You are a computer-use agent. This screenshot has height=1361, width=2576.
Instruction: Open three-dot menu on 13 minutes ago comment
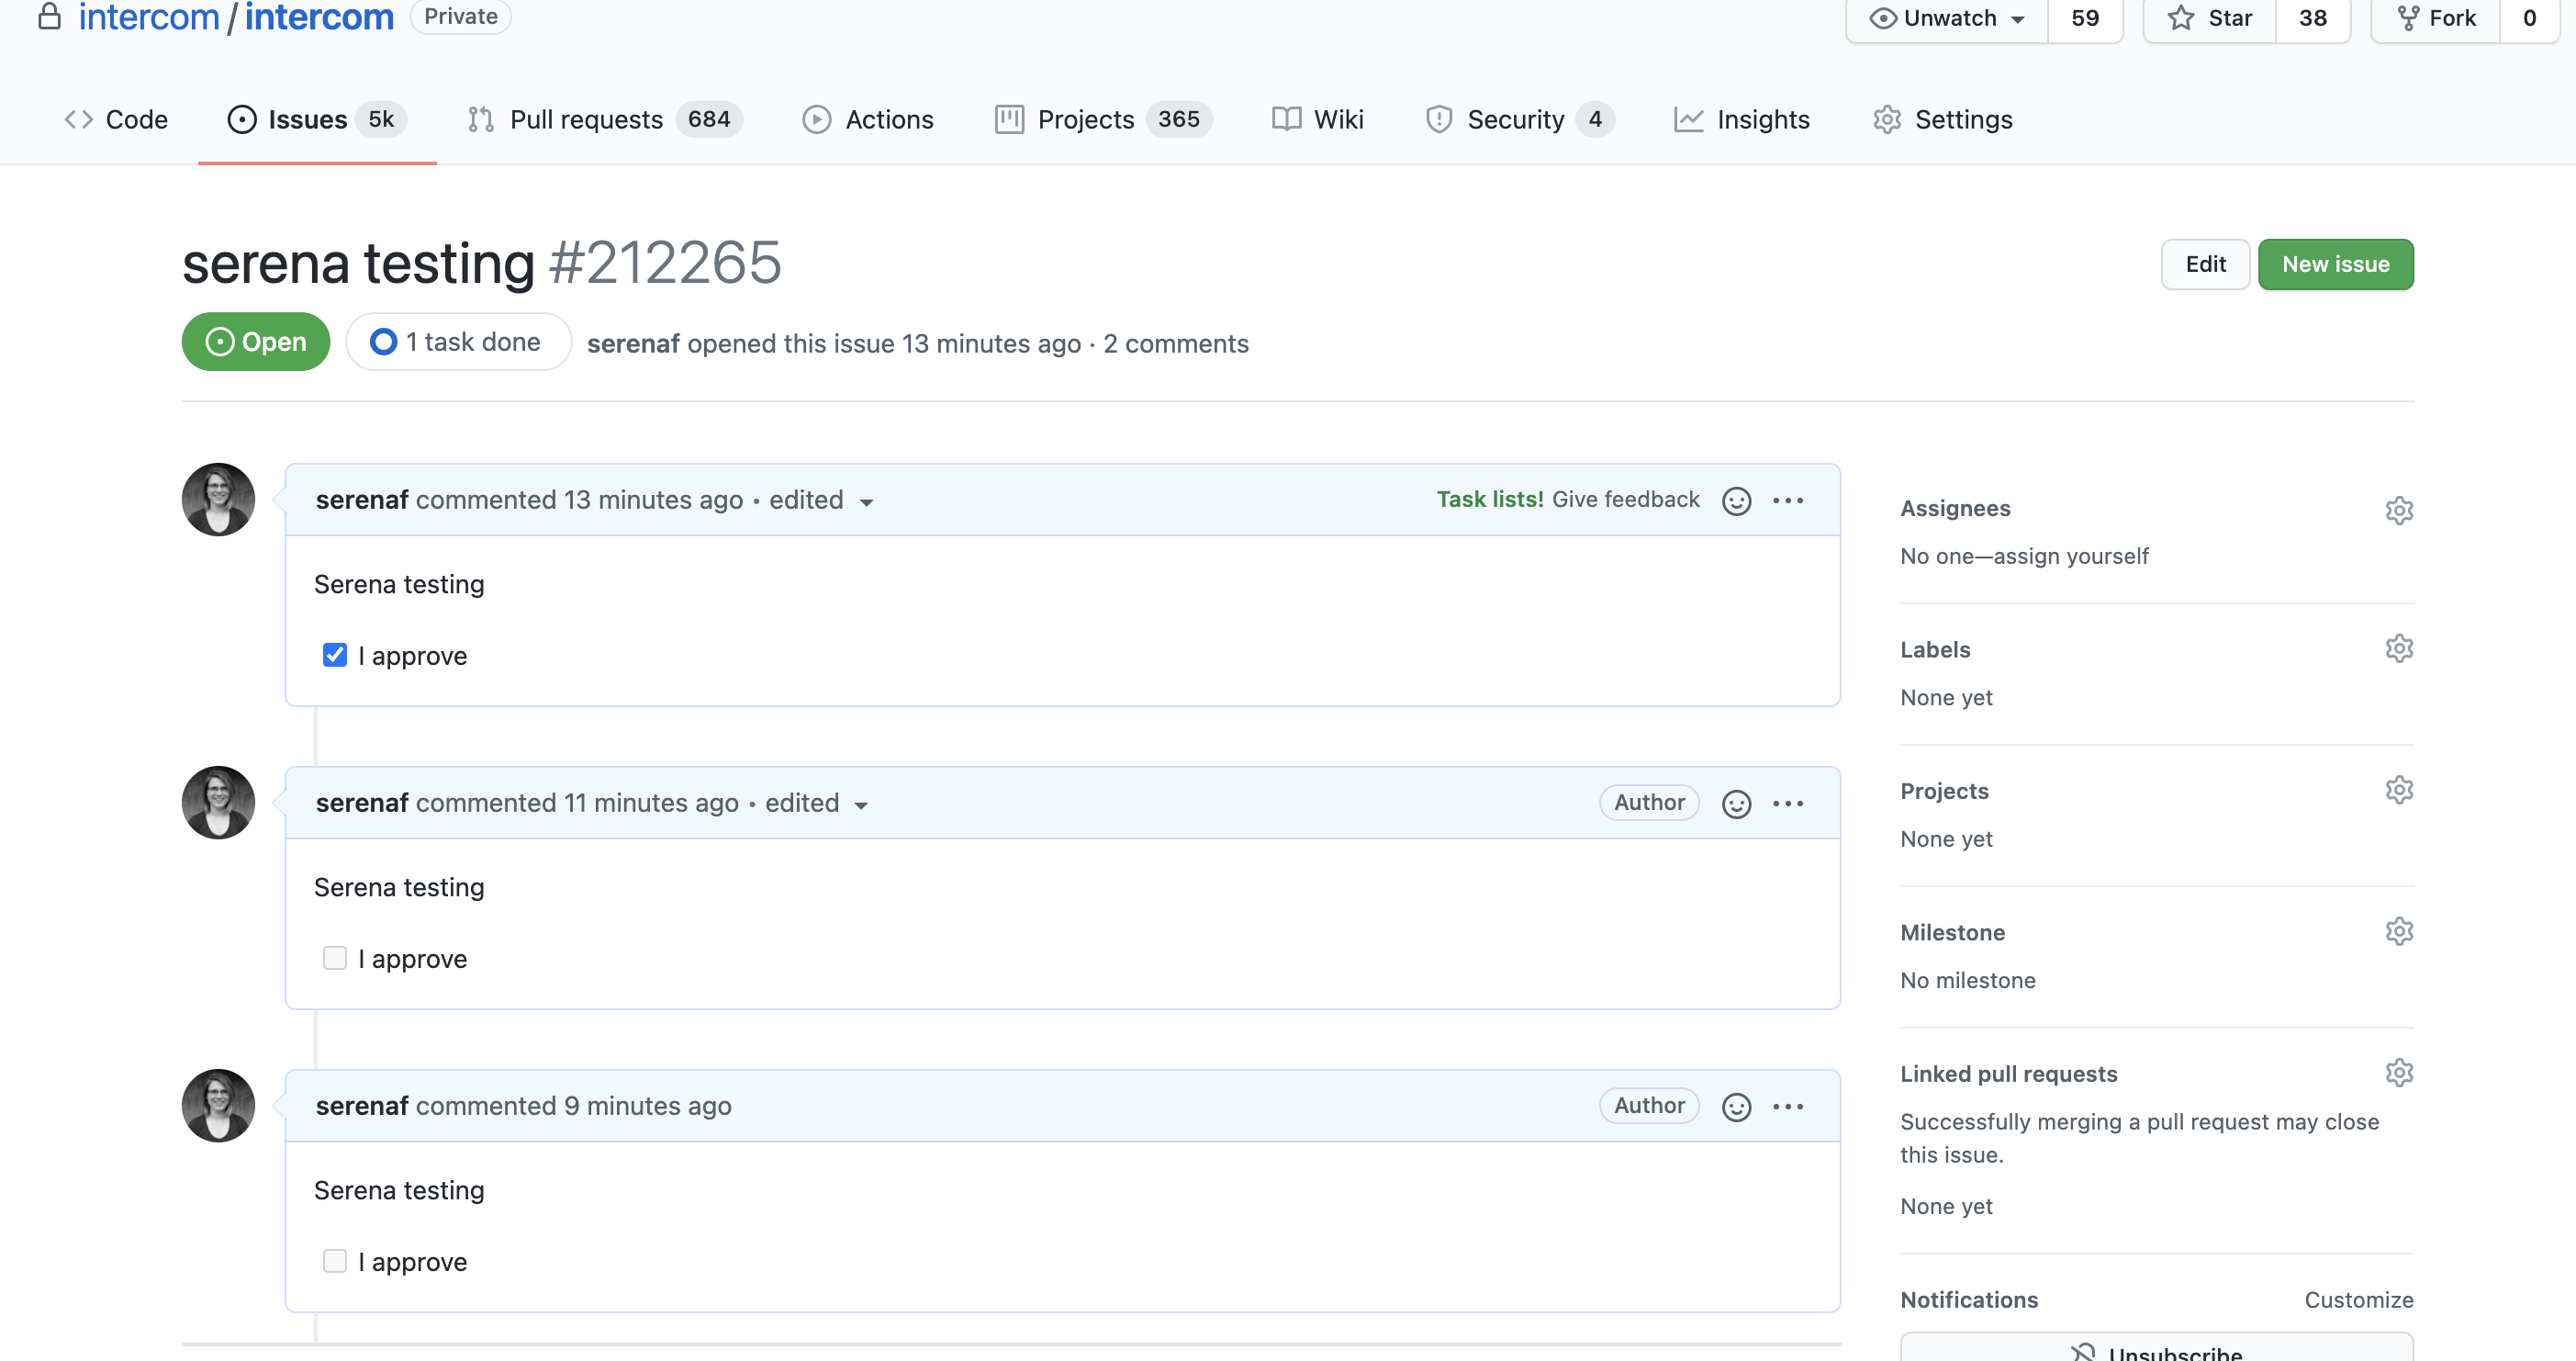tap(1788, 501)
